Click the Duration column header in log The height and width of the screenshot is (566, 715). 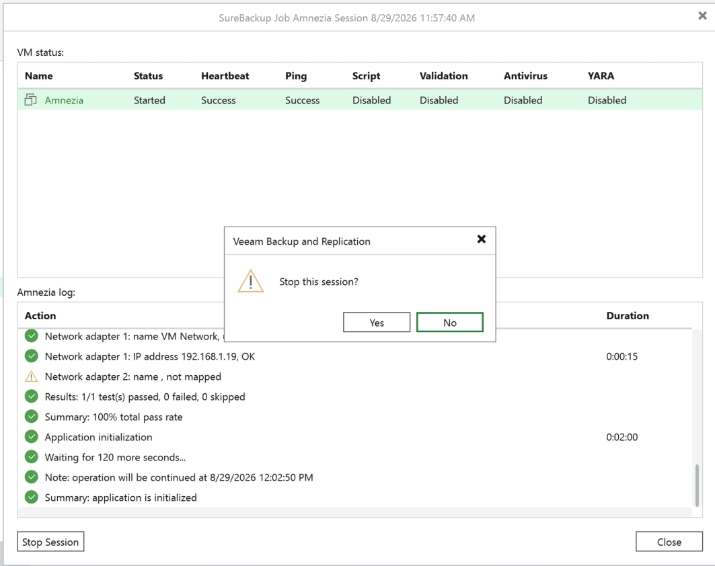[628, 316]
